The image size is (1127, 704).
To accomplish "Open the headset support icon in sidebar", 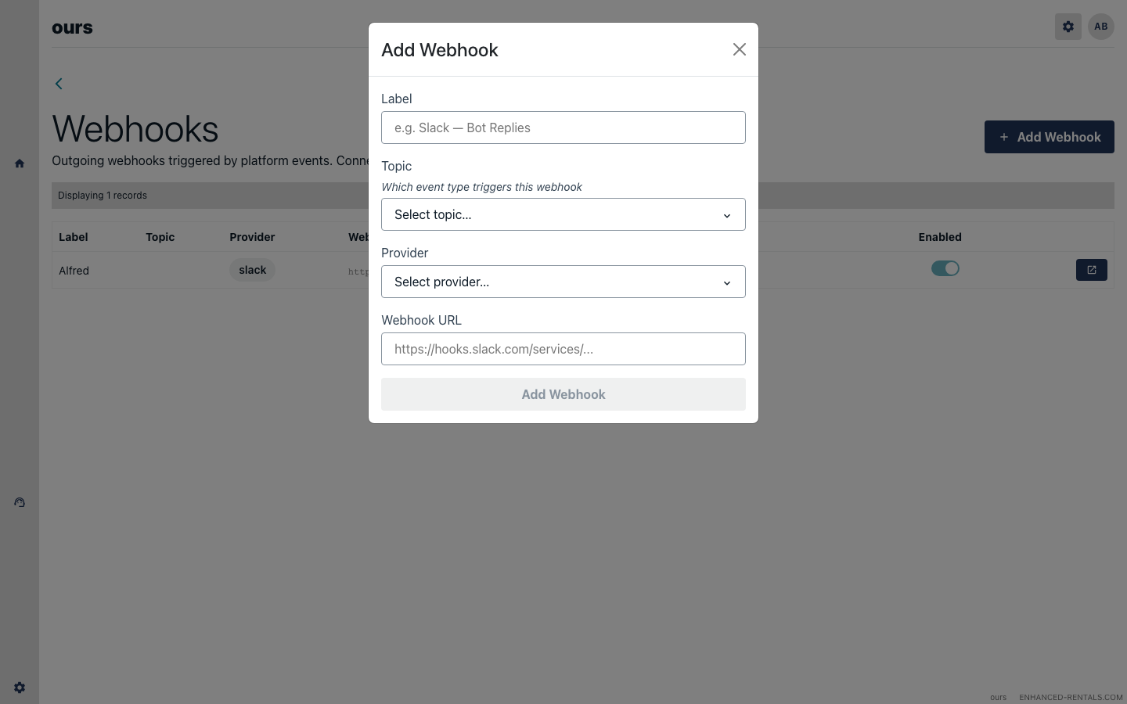I will point(20,502).
